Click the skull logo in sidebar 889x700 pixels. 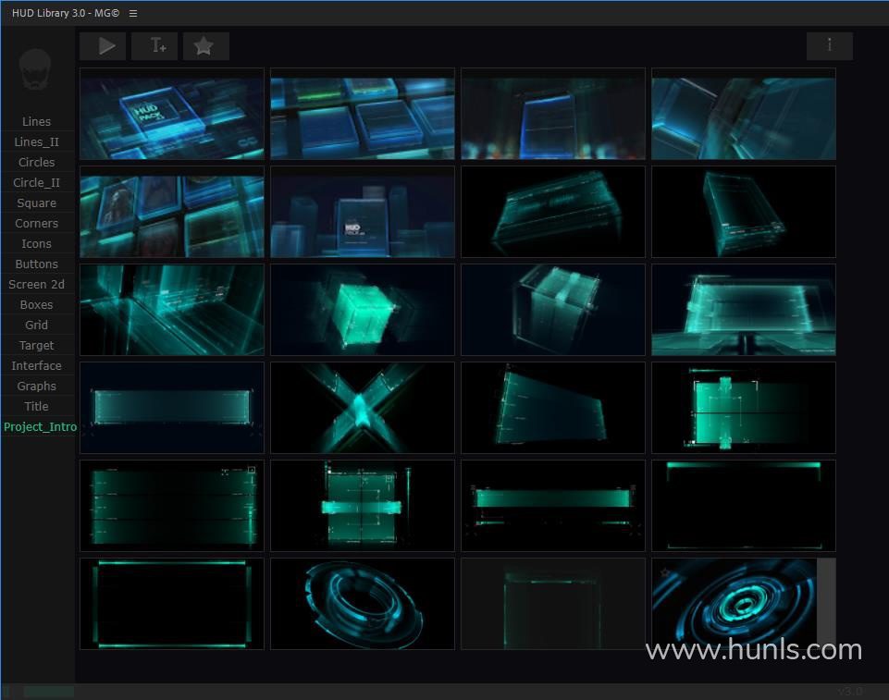click(x=35, y=69)
